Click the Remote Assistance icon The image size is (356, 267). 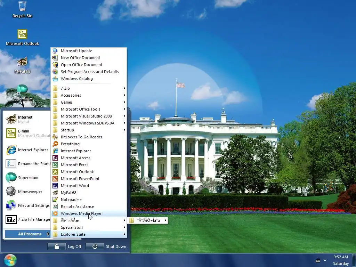tap(55, 207)
